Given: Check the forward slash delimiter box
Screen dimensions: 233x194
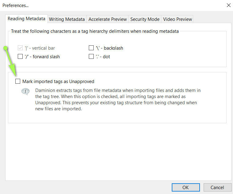Looking at the screenshot, I should (x=20, y=56).
